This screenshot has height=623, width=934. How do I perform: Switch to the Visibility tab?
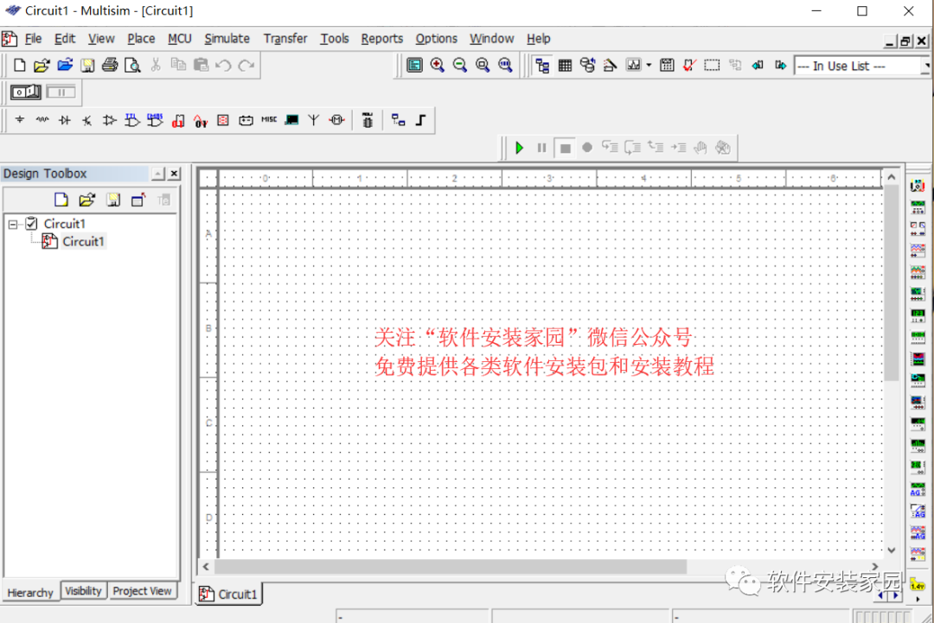(x=83, y=591)
